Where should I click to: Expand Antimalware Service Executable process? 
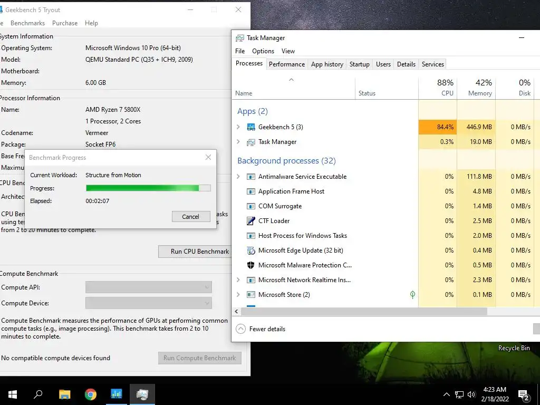(238, 177)
